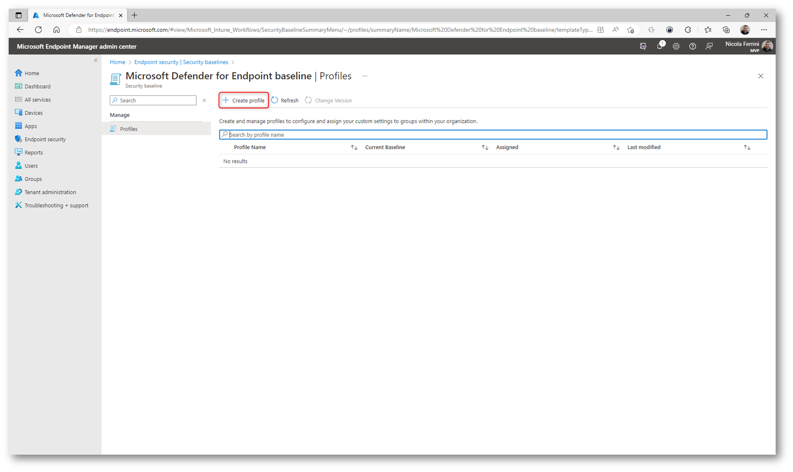Open the Read aloud icon

click(x=616, y=30)
